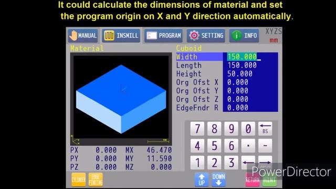Tap keypad digit 4
This screenshot has height=189, width=336.
click(x=197, y=146)
